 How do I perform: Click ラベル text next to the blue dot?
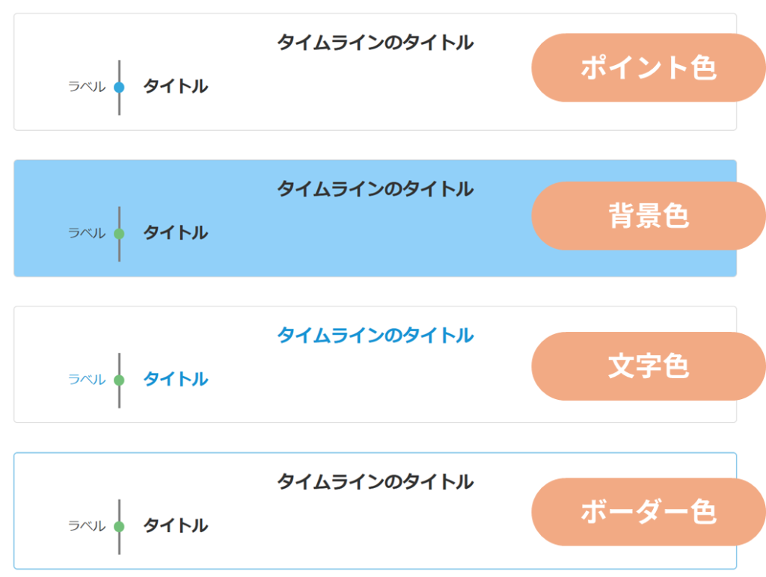click(x=87, y=87)
